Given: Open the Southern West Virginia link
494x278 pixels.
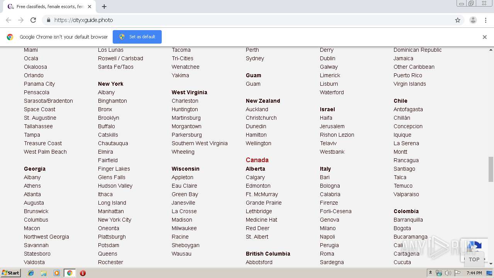Looking at the screenshot, I should [200, 143].
